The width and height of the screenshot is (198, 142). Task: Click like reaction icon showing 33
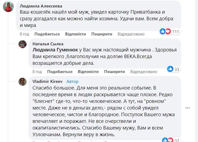[x=170, y=69]
